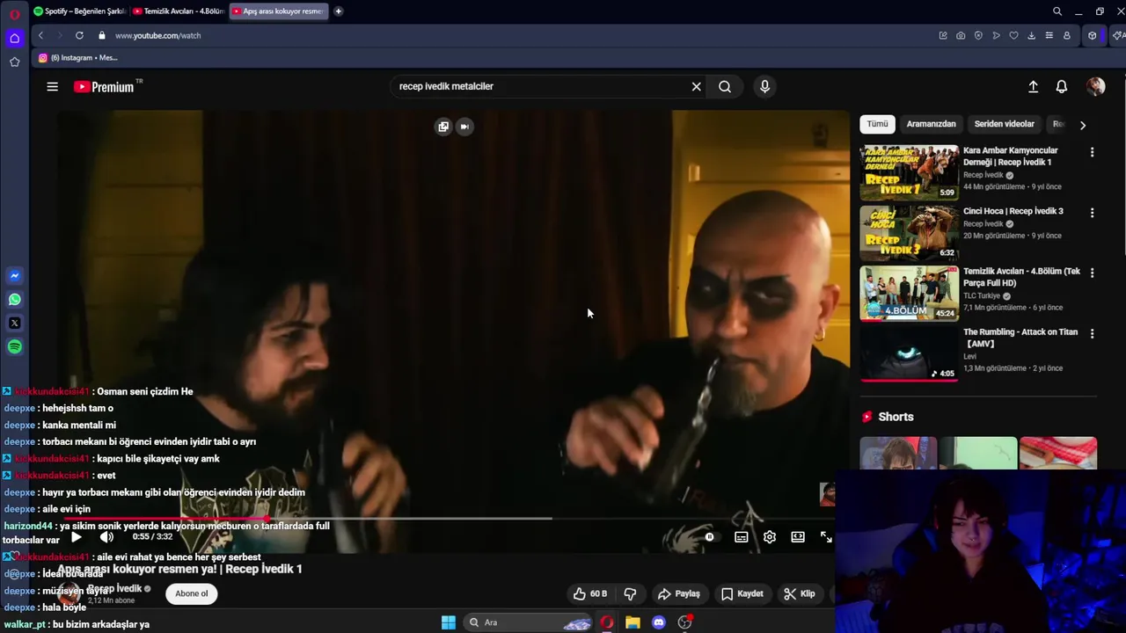Open the Windows Start menu
Screen dimensions: 1126x633
tap(449, 622)
